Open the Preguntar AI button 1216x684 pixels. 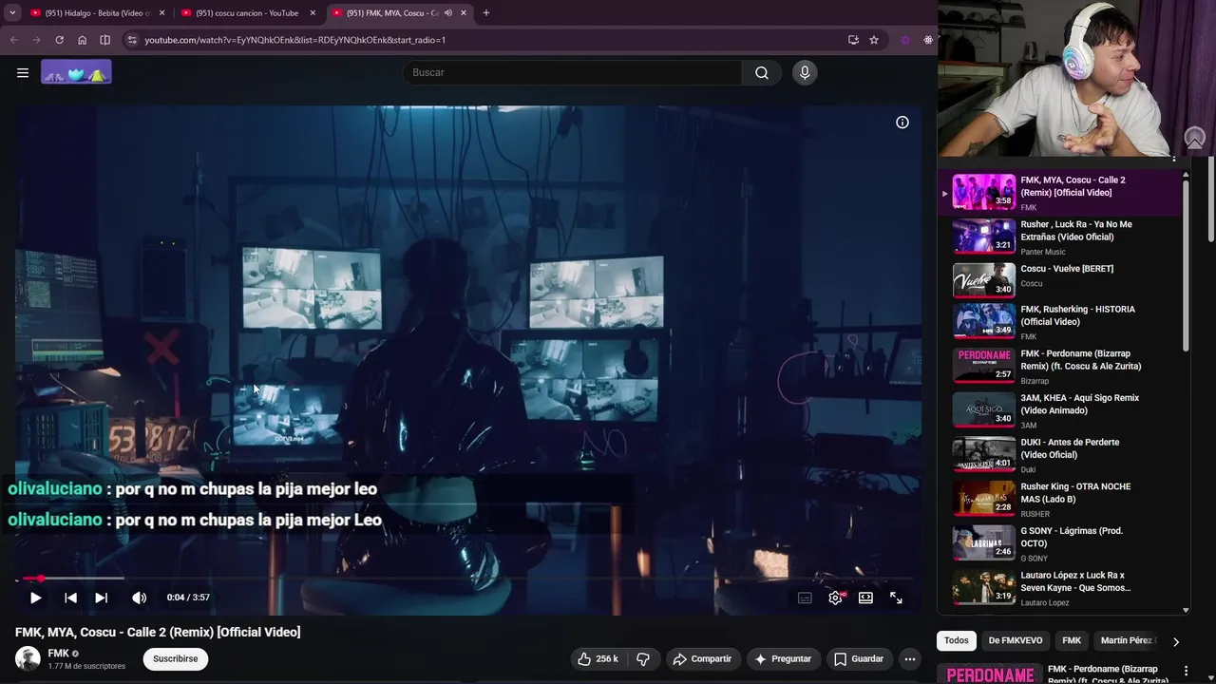click(x=783, y=658)
